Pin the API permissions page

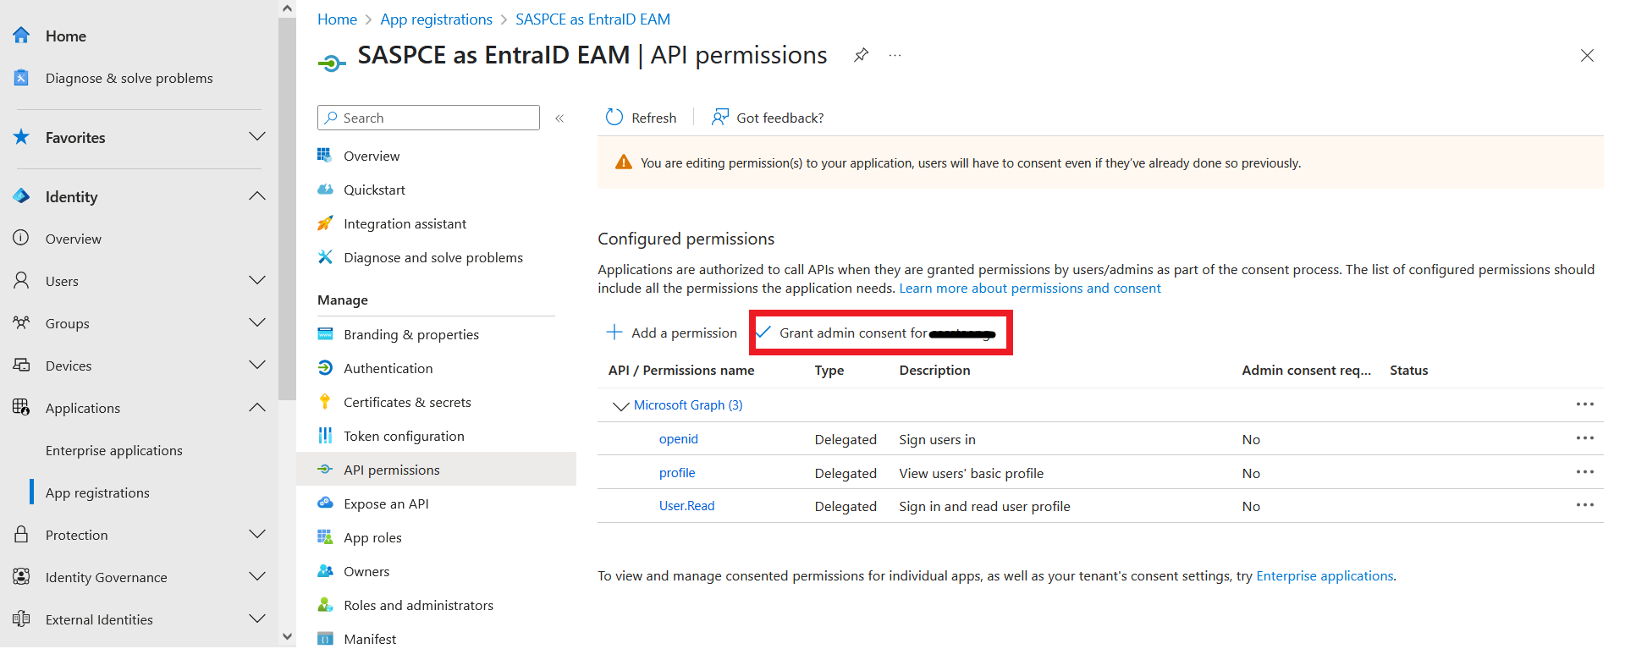click(x=861, y=56)
